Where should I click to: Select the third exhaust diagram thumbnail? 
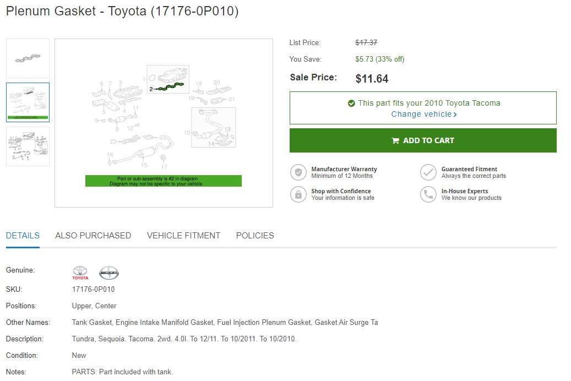[x=28, y=146]
